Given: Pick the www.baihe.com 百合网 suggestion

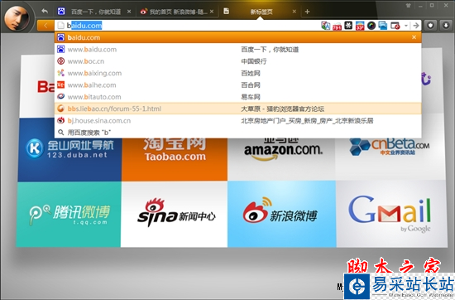Looking at the screenshot, I should click(x=237, y=85).
